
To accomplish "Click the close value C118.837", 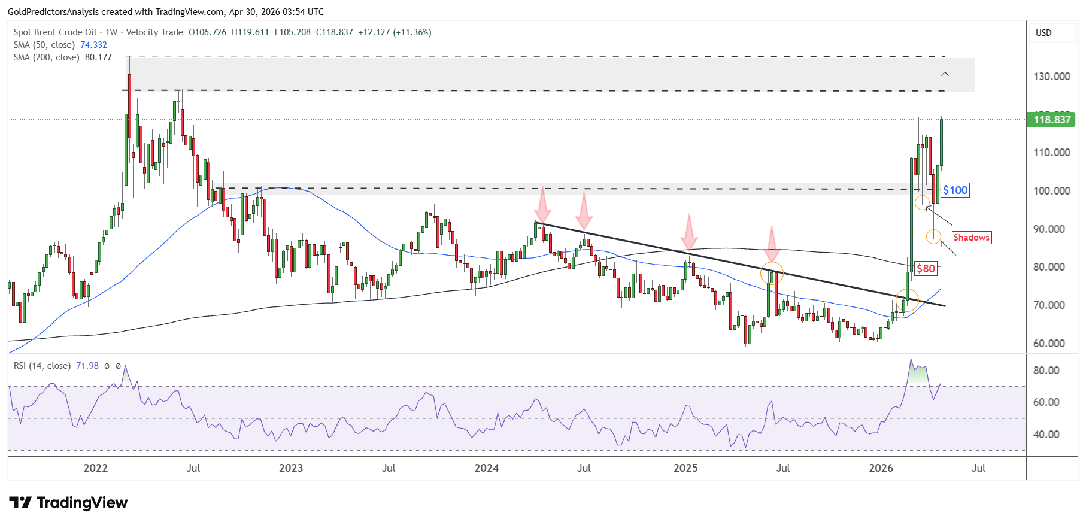I will (335, 32).
